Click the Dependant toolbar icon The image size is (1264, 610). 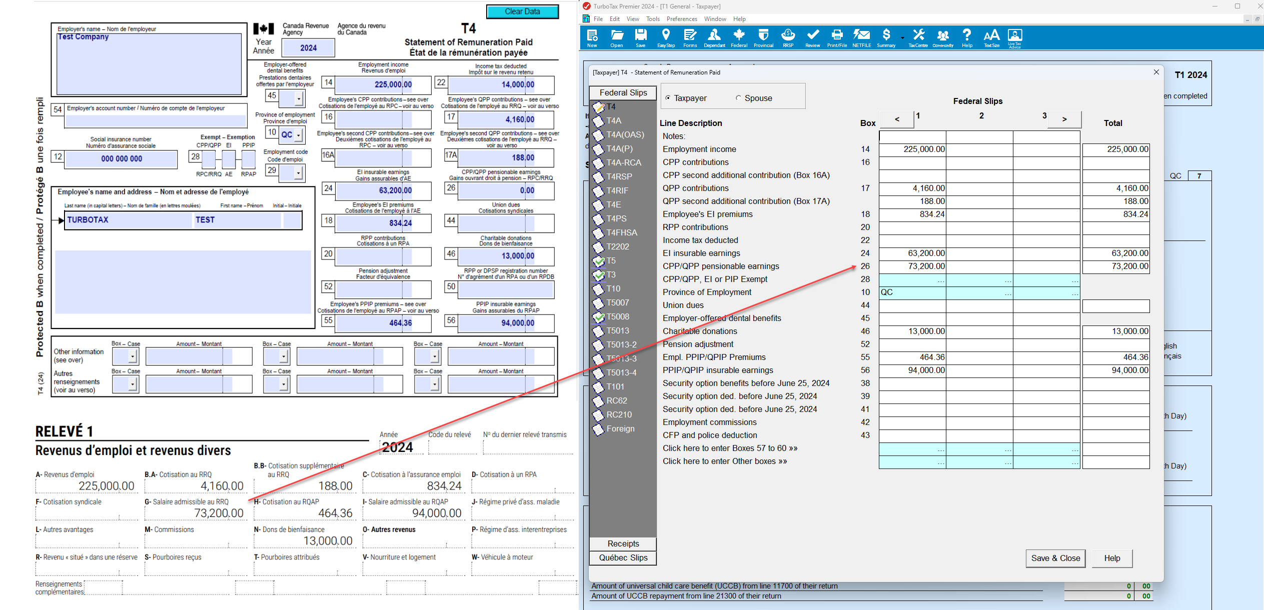coord(714,38)
